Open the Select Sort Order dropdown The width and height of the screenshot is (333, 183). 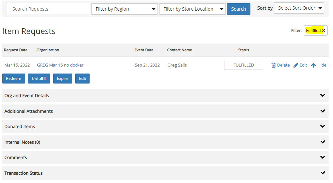(x=299, y=8)
